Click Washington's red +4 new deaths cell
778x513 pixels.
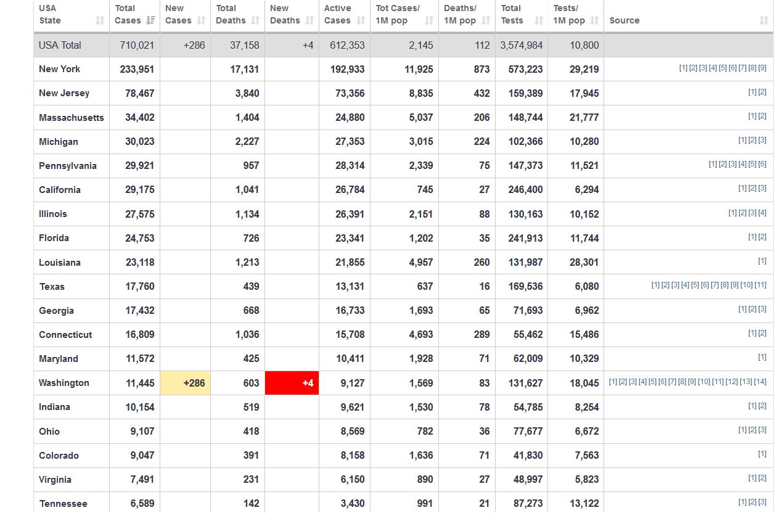click(x=292, y=383)
